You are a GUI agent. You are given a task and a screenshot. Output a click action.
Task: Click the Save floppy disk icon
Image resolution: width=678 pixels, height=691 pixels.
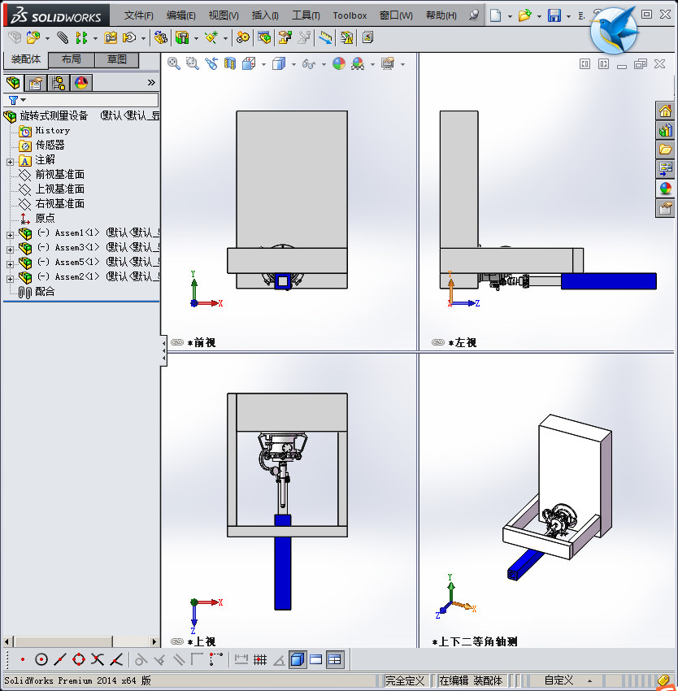(x=554, y=16)
